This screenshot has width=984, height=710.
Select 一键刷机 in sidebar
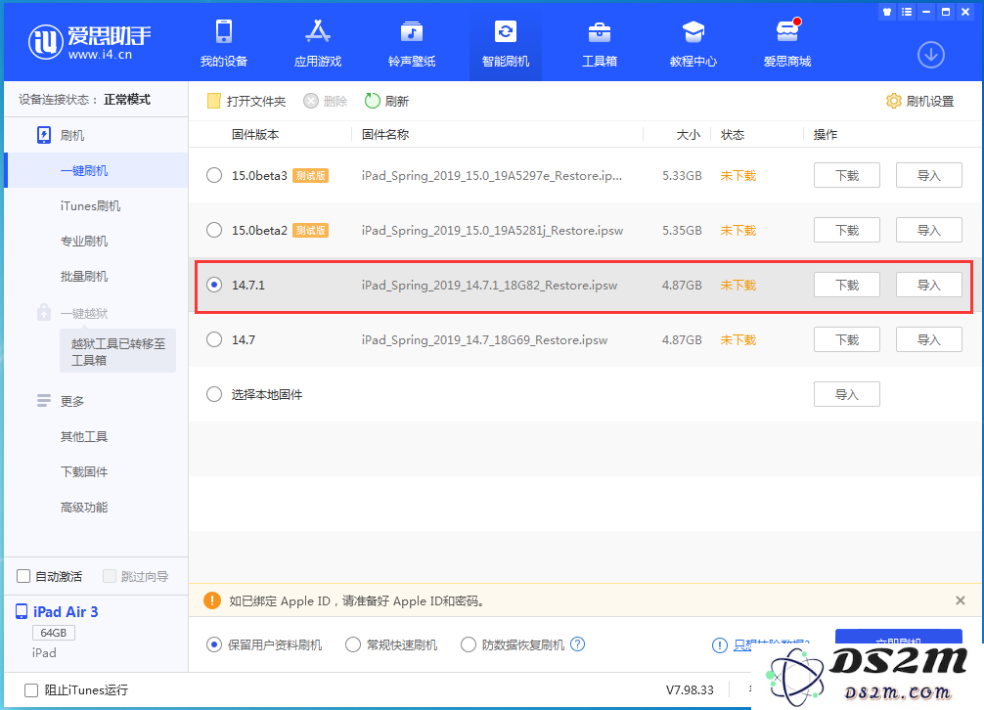(x=84, y=170)
